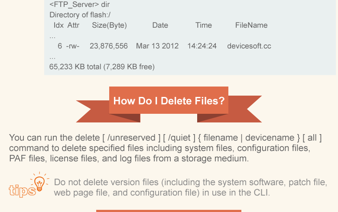This screenshot has height=212, width=338.
Task: Click the left ribbon tail of the banner
Action: coord(93,111)
